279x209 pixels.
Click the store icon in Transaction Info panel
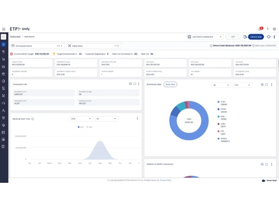[131, 84]
